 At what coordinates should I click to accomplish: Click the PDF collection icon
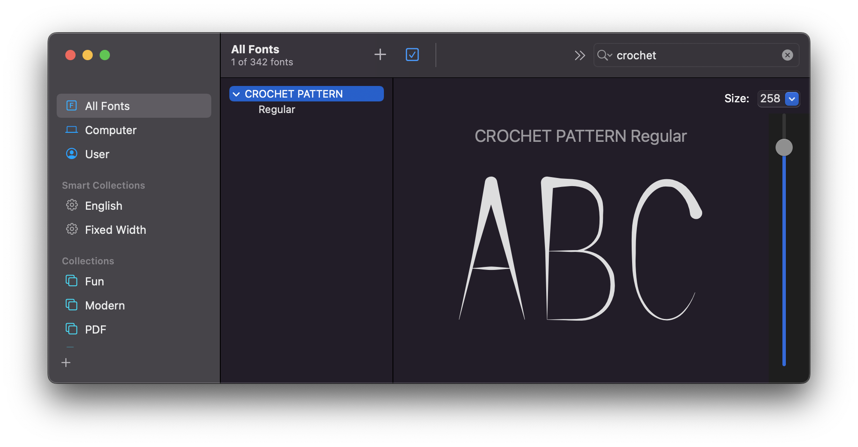[x=72, y=329]
